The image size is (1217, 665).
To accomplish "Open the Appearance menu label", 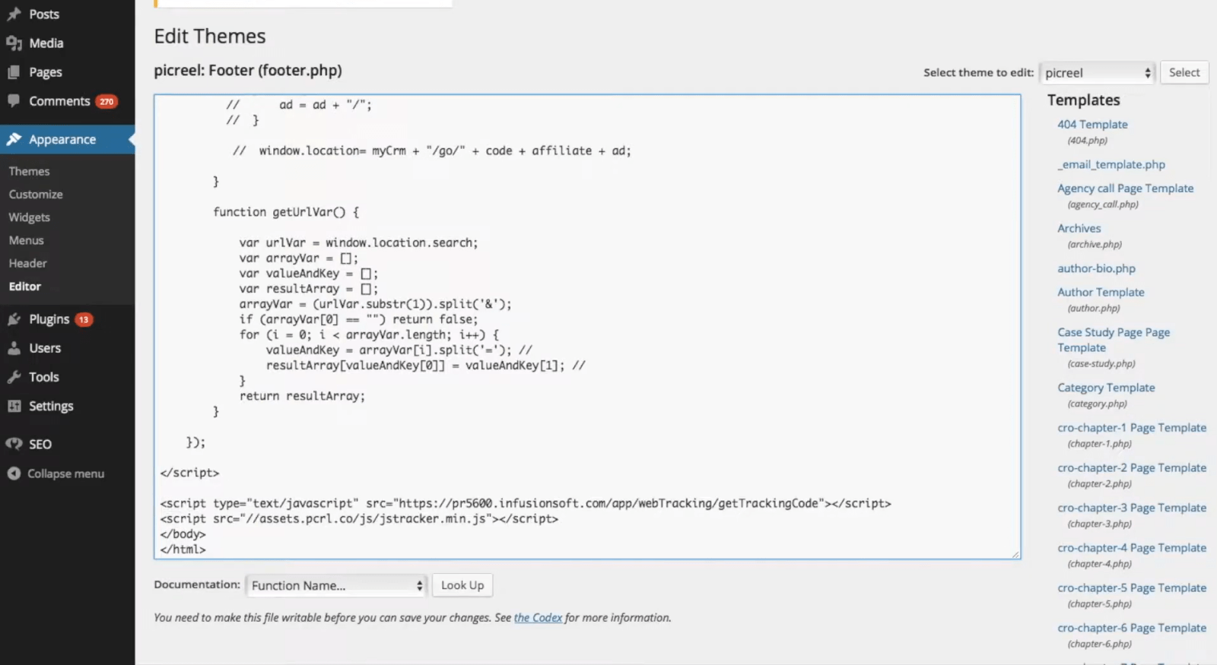I will (62, 139).
